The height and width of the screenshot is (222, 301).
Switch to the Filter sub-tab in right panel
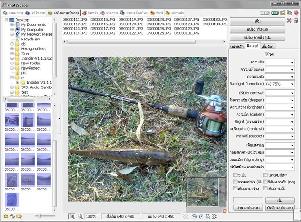pos(253,46)
